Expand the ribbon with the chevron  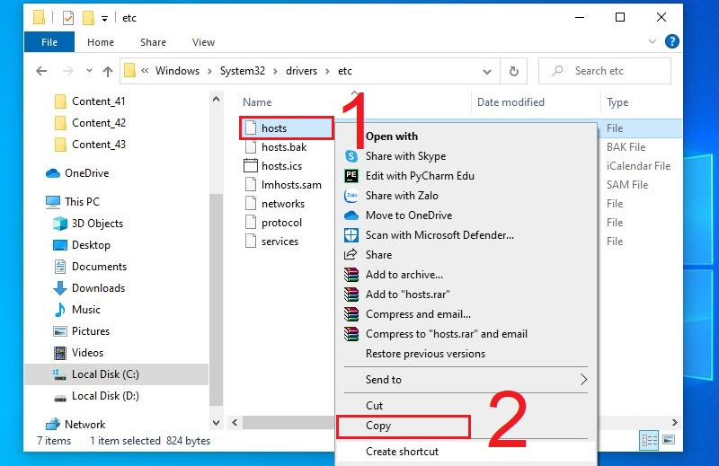652,41
